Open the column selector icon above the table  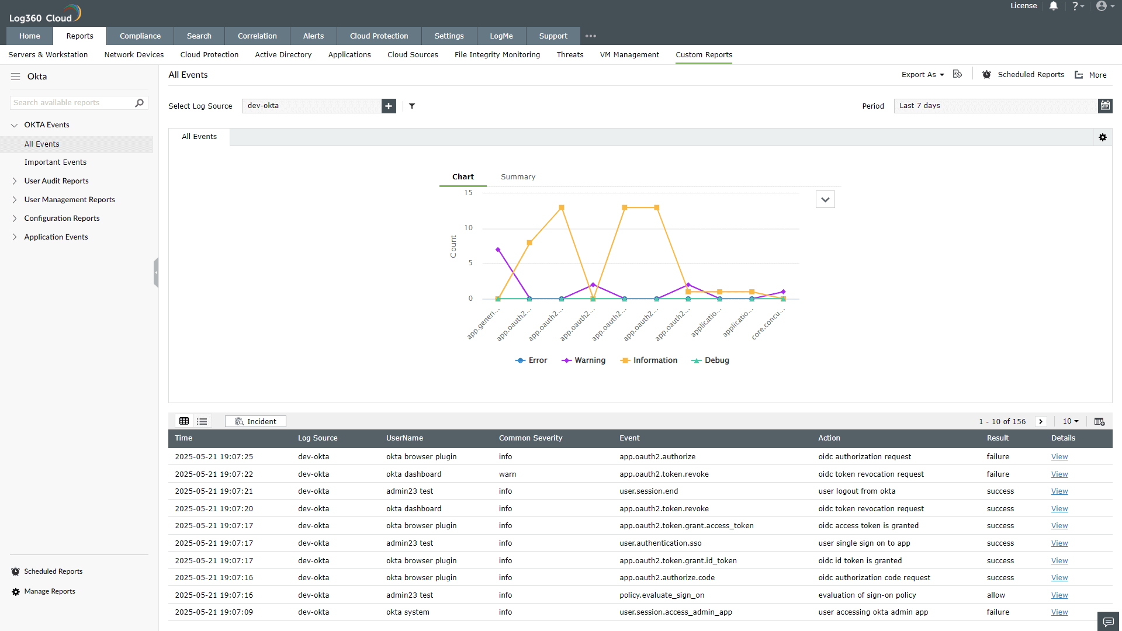click(1099, 421)
